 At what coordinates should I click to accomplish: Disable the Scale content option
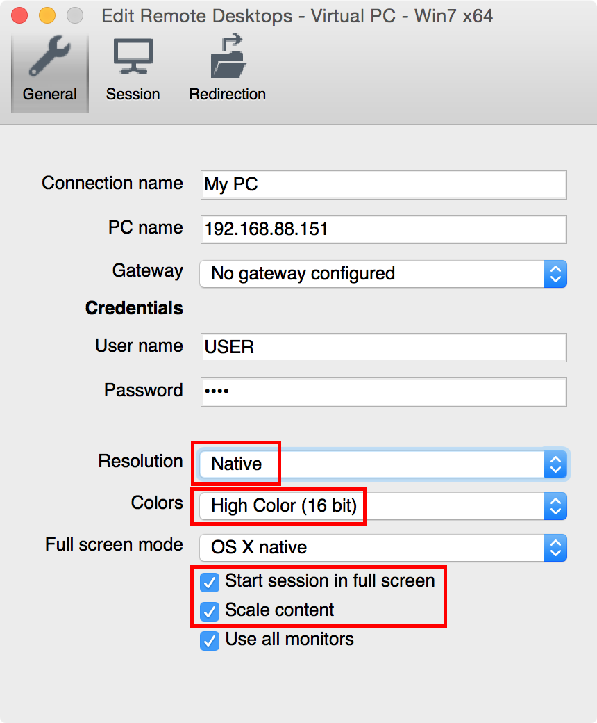pyautogui.click(x=210, y=610)
